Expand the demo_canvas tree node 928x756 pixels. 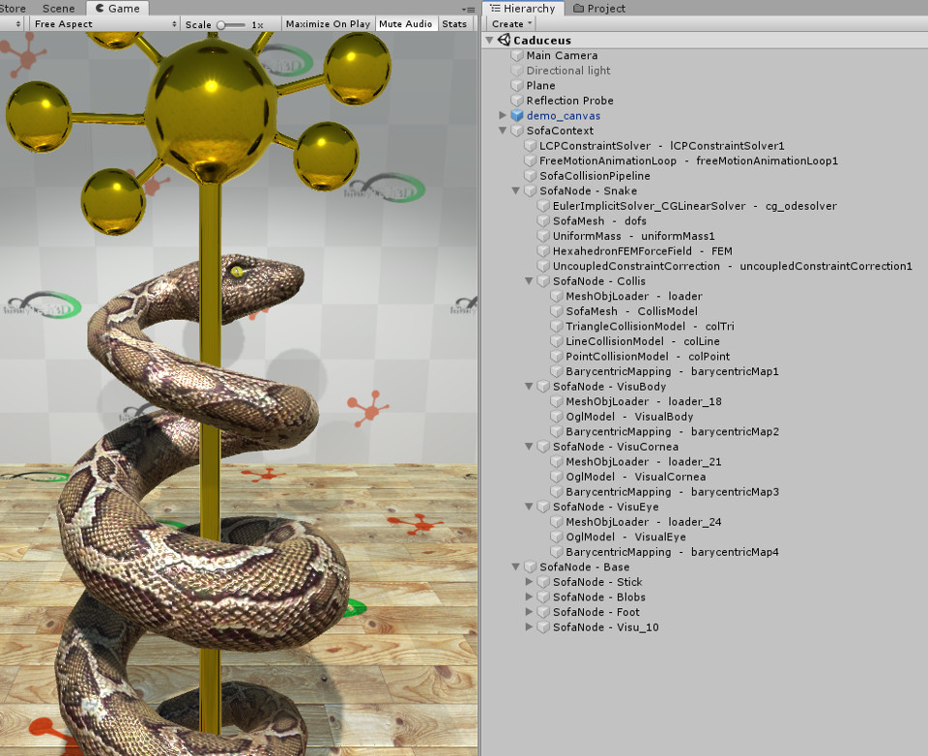click(x=503, y=115)
